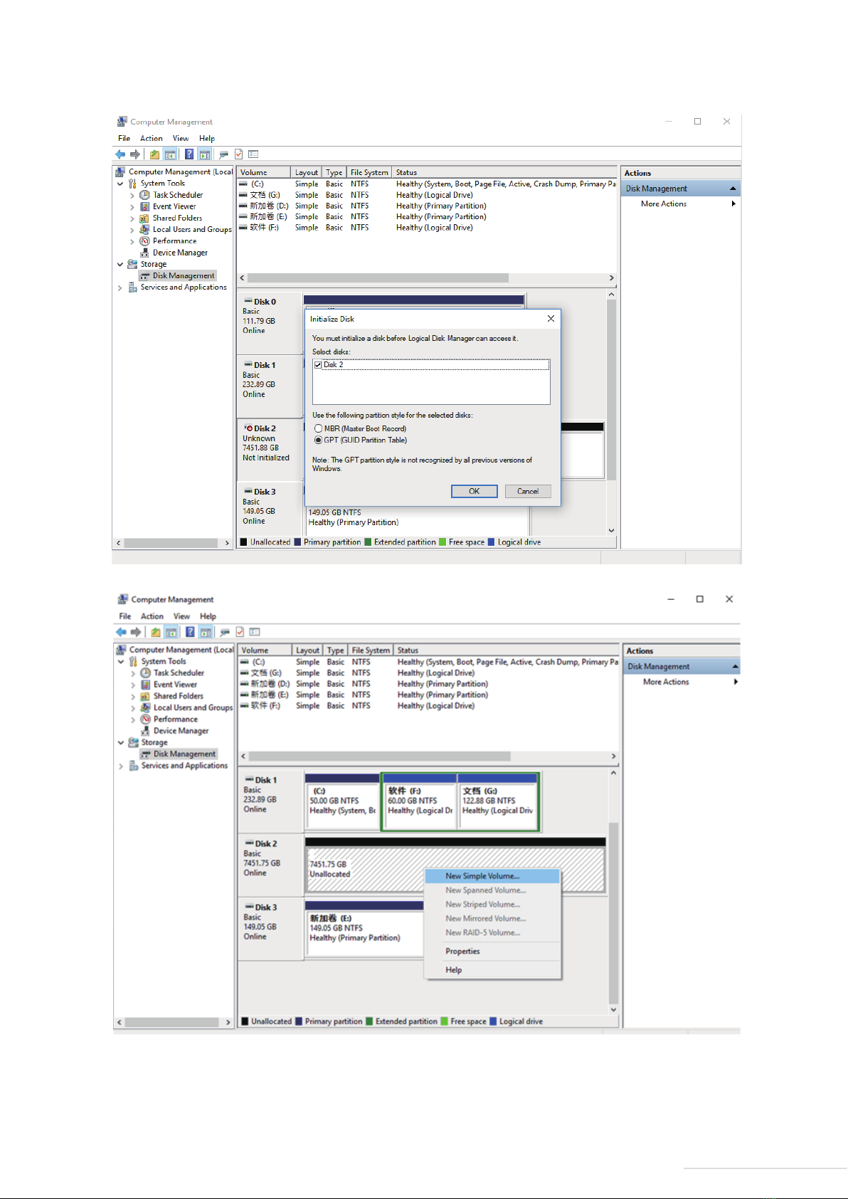848x1199 pixels.
Task: Click the 软件 (F:) 60.00 GB partition block
Action: [419, 802]
